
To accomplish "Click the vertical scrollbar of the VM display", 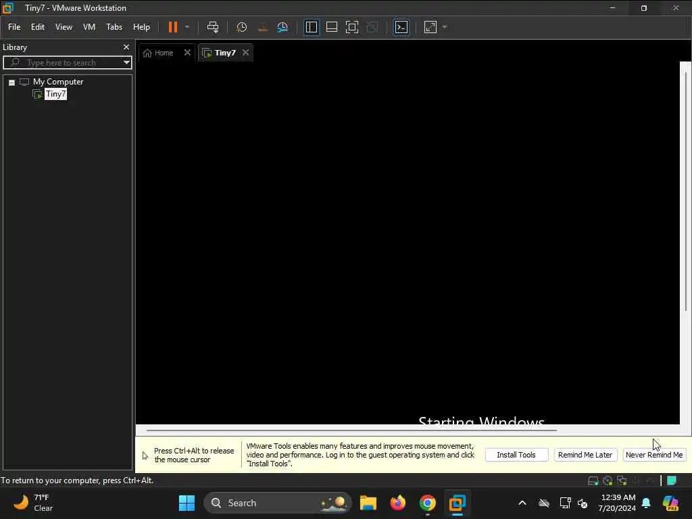I will tap(685, 191).
